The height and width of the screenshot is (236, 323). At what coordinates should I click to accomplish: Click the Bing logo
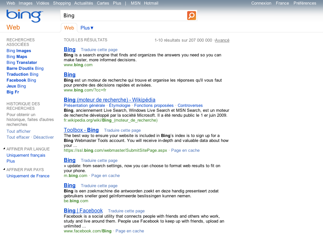pos(25,16)
